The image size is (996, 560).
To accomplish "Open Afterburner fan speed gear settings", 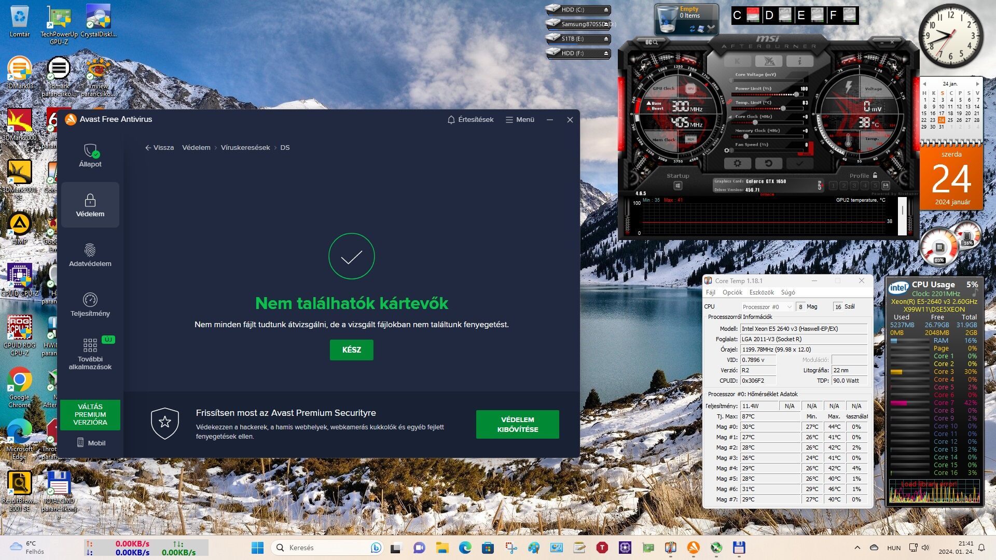I will click(x=727, y=151).
